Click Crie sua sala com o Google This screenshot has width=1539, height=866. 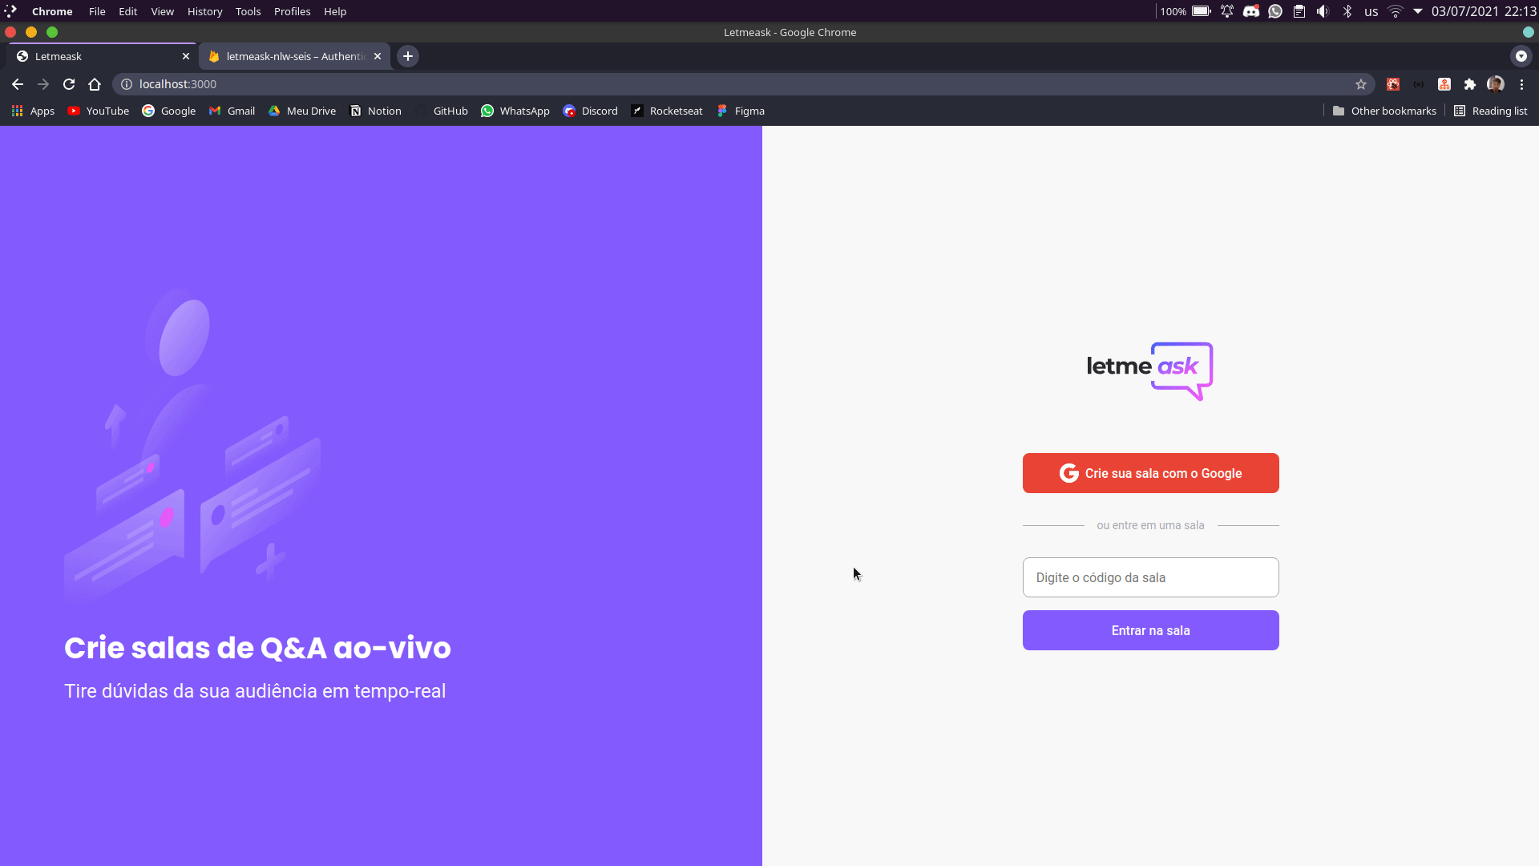(x=1150, y=473)
